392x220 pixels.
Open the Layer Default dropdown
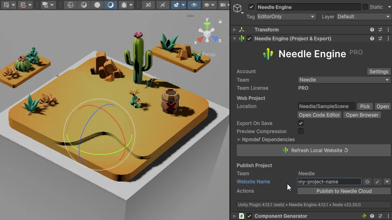(364, 17)
